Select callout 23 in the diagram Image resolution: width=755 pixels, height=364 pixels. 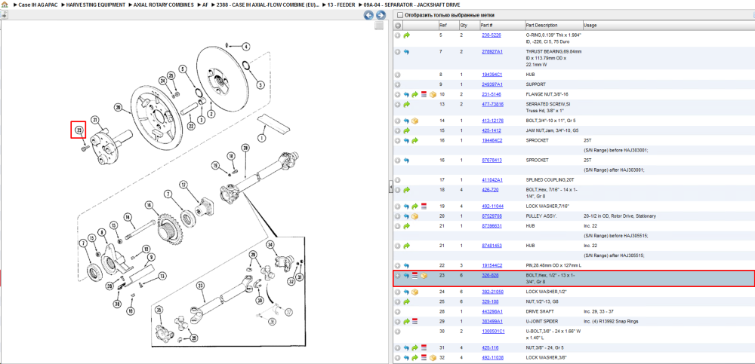click(79, 130)
